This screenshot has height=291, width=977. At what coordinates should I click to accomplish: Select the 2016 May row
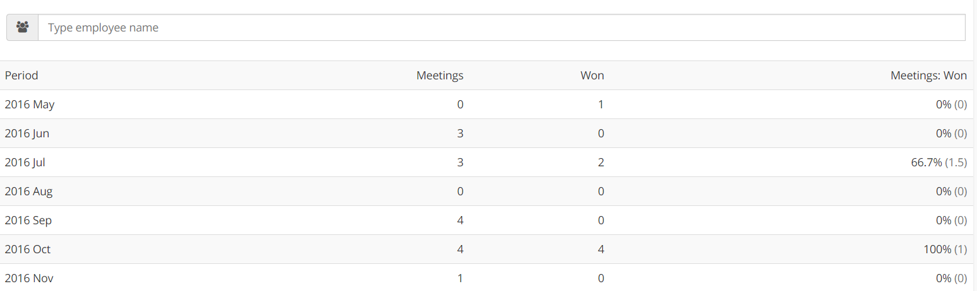click(486, 105)
